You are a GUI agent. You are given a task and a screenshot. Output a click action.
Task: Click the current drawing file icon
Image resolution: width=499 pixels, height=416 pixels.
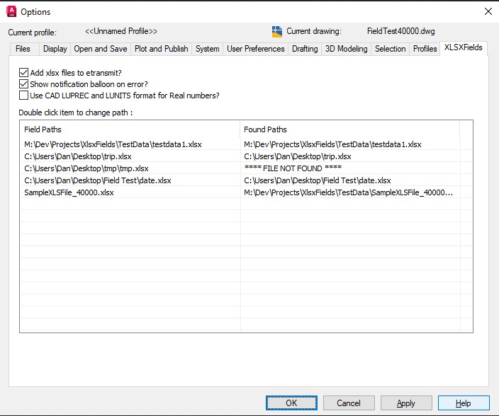(277, 32)
